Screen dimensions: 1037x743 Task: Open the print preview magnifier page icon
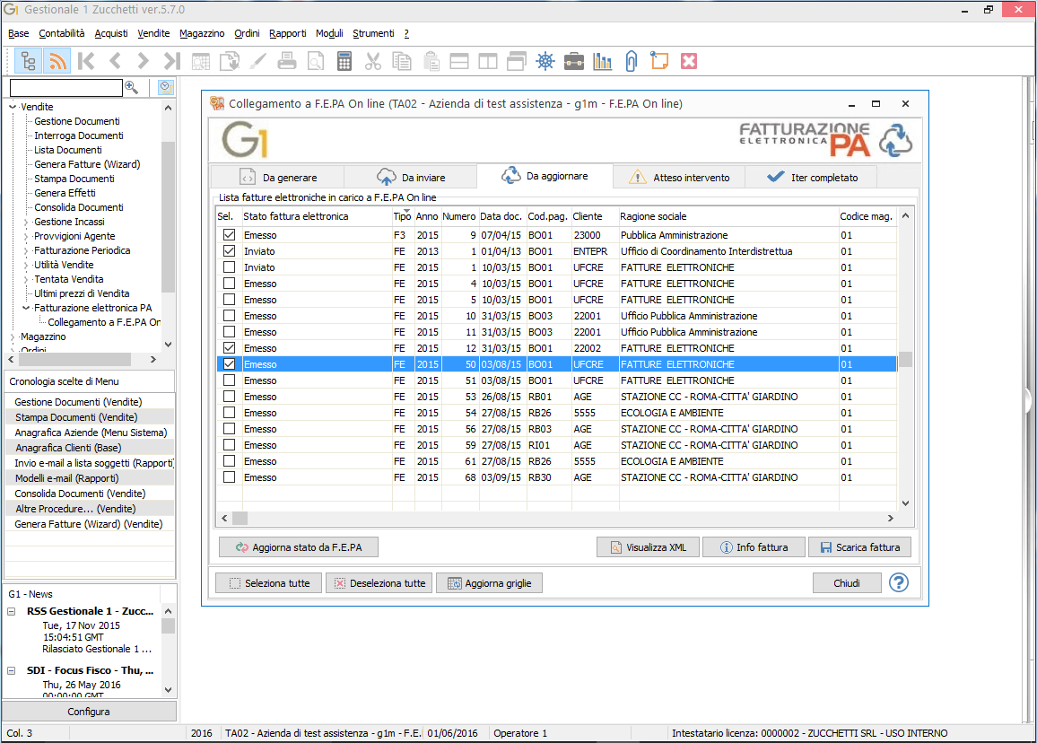click(x=316, y=62)
